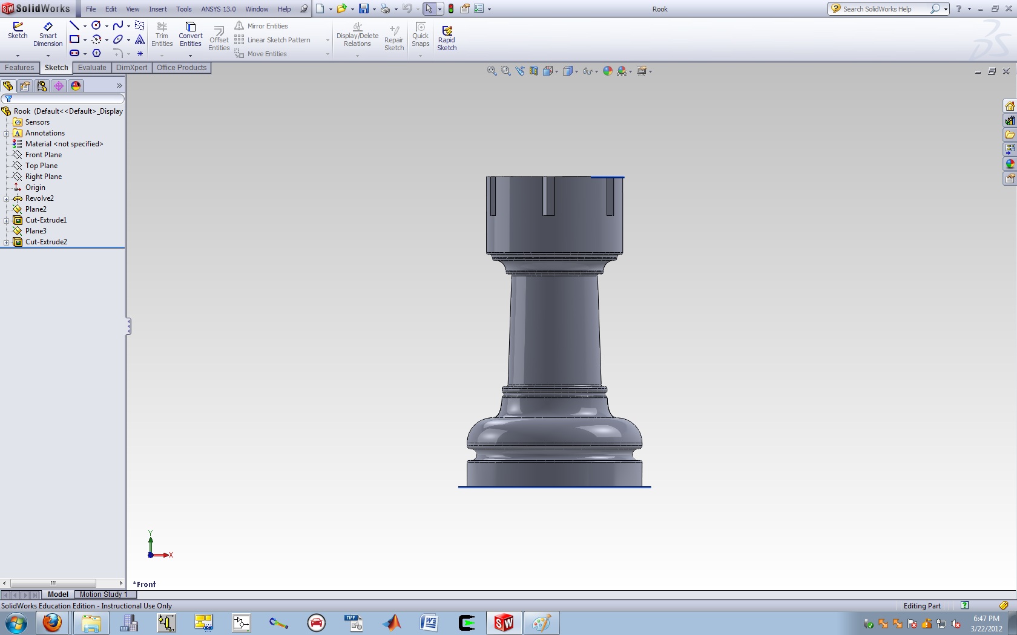Image resolution: width=1017 pixels, height=635 pixels.
Task: Activate the Trim Entities tool
Action: click(x=162, y=34)
